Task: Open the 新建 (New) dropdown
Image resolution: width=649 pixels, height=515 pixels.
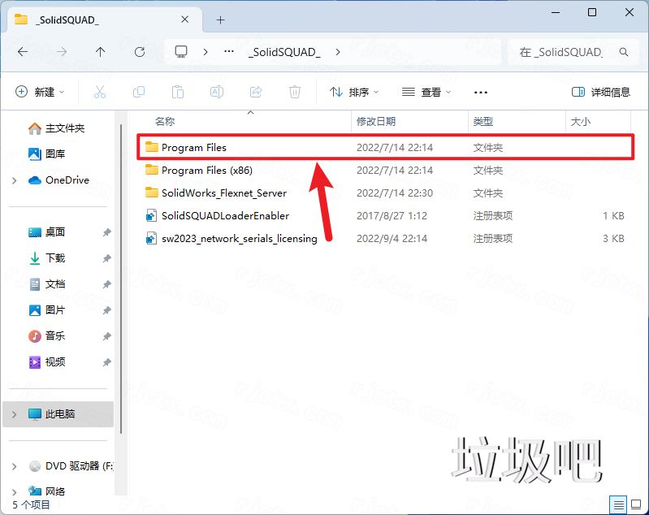Action: click(x=40, y=92)
